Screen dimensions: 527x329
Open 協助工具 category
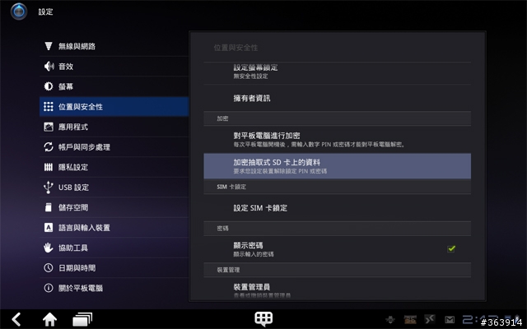tap(114, 248)
